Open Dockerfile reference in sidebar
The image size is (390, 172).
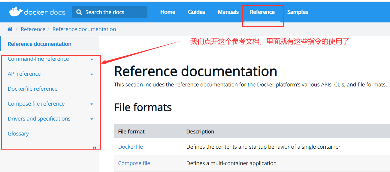point(32,89)
